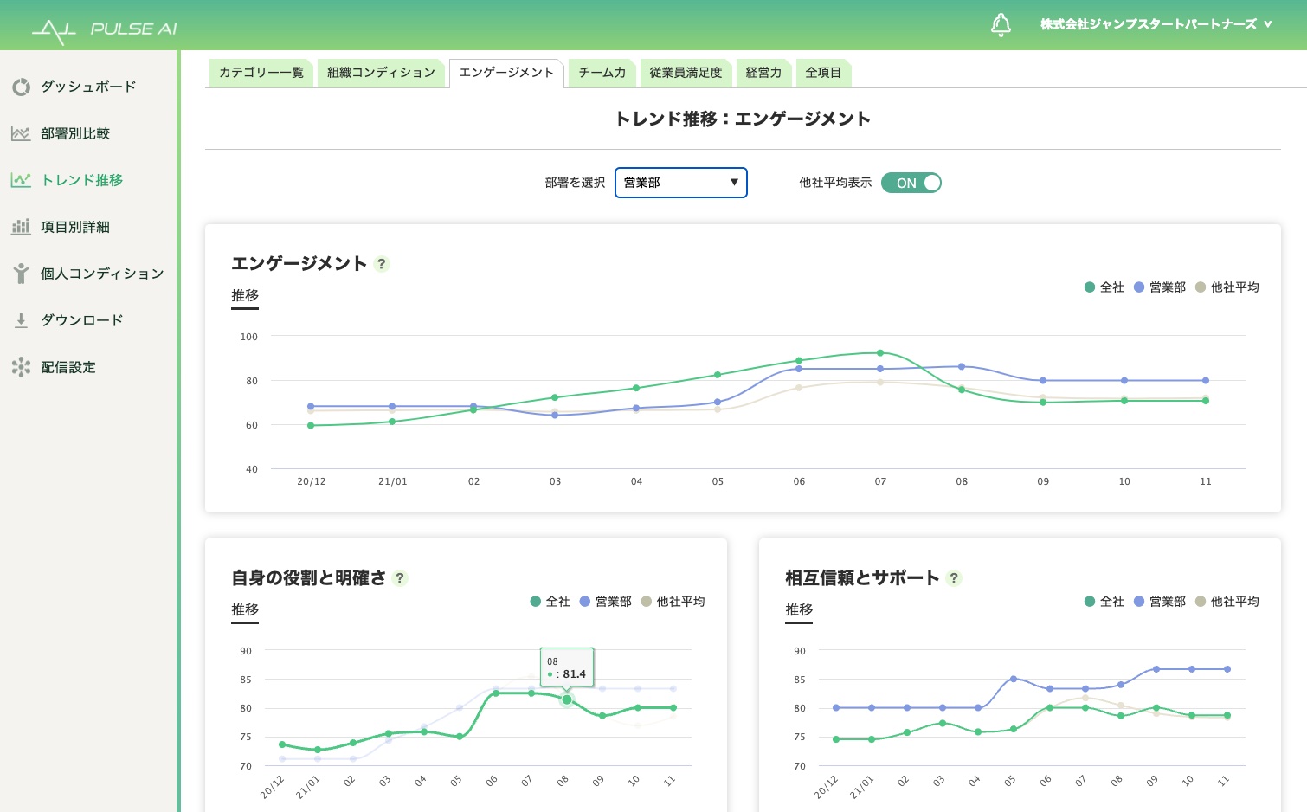Image resolution: width=1307 pixels, height=812 pixels.
Task: Click help icon beside 自身の役割と明確さ
Action: point(399,578)
